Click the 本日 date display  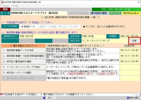116,9
